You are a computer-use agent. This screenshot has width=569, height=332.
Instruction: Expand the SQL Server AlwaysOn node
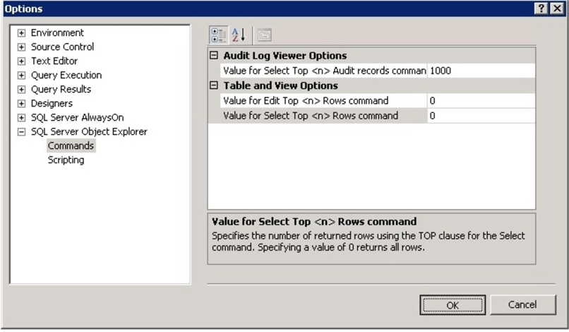[x=21, y=118]
